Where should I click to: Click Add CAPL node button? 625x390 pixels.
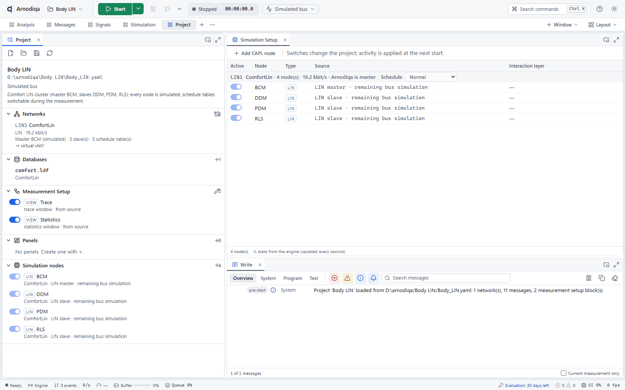255,53
